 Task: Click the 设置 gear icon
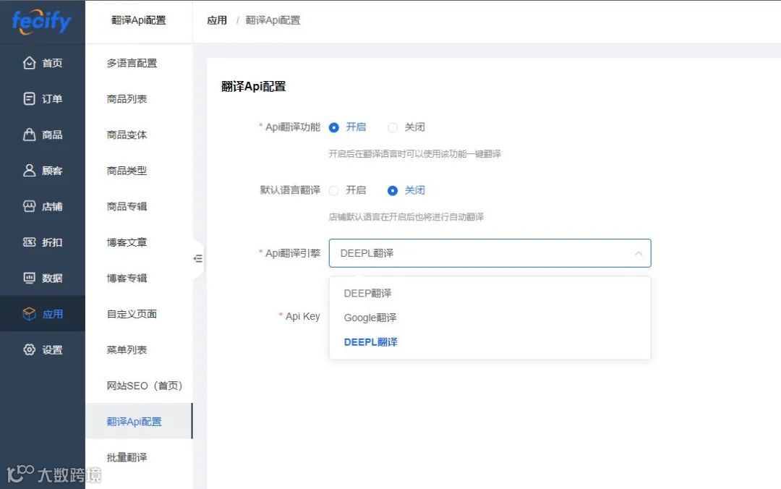tap(30, 350)
